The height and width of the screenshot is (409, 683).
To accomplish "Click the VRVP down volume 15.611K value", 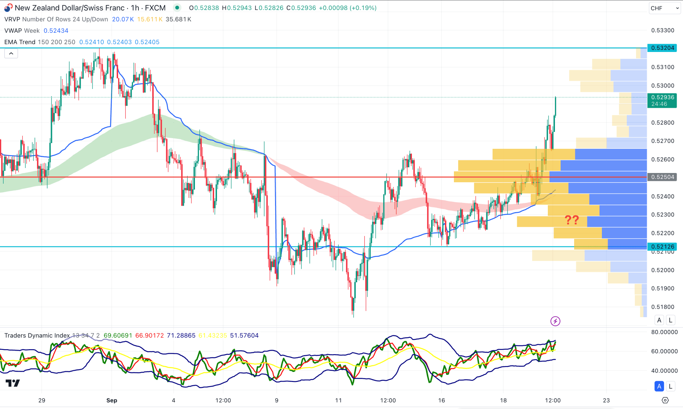I will coord(150,19).
